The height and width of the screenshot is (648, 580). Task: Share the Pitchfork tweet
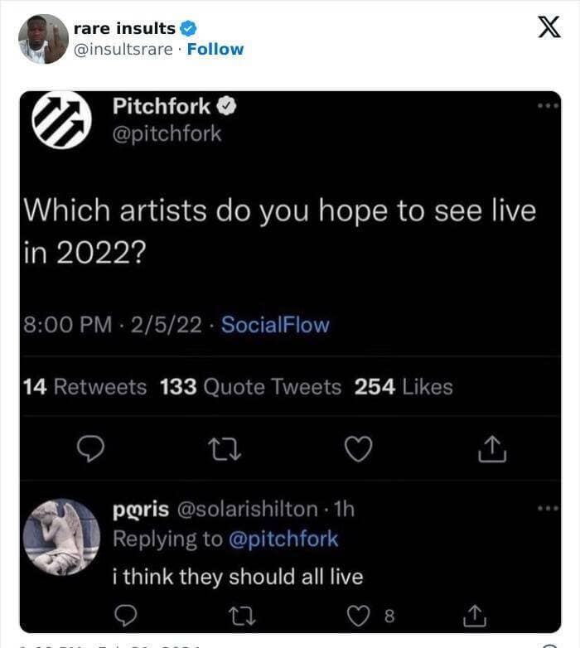tap(492, 448)
